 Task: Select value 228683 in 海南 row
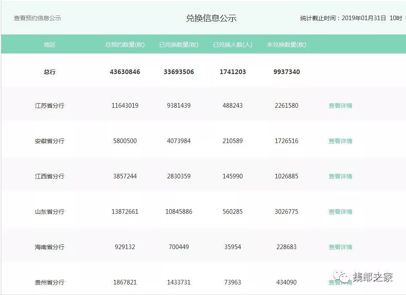pos(287,247)
